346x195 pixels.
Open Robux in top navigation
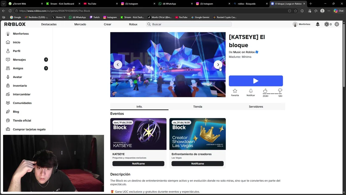point(133,24)
